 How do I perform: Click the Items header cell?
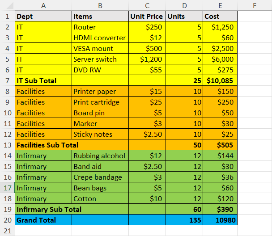pos(100,16)
